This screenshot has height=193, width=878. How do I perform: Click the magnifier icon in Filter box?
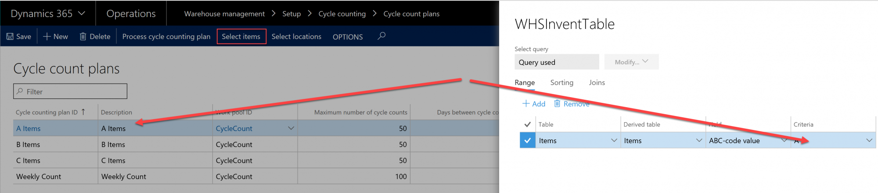coord(20,91)
